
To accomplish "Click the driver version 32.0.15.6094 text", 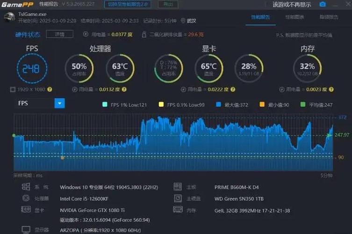I will coord(105,220).
